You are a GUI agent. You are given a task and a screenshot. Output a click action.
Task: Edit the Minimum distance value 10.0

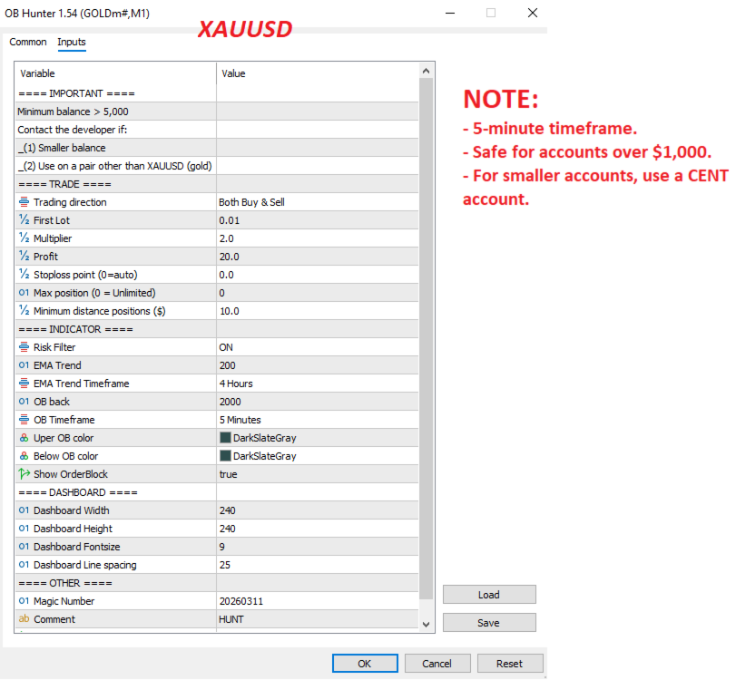click(318, 311)
